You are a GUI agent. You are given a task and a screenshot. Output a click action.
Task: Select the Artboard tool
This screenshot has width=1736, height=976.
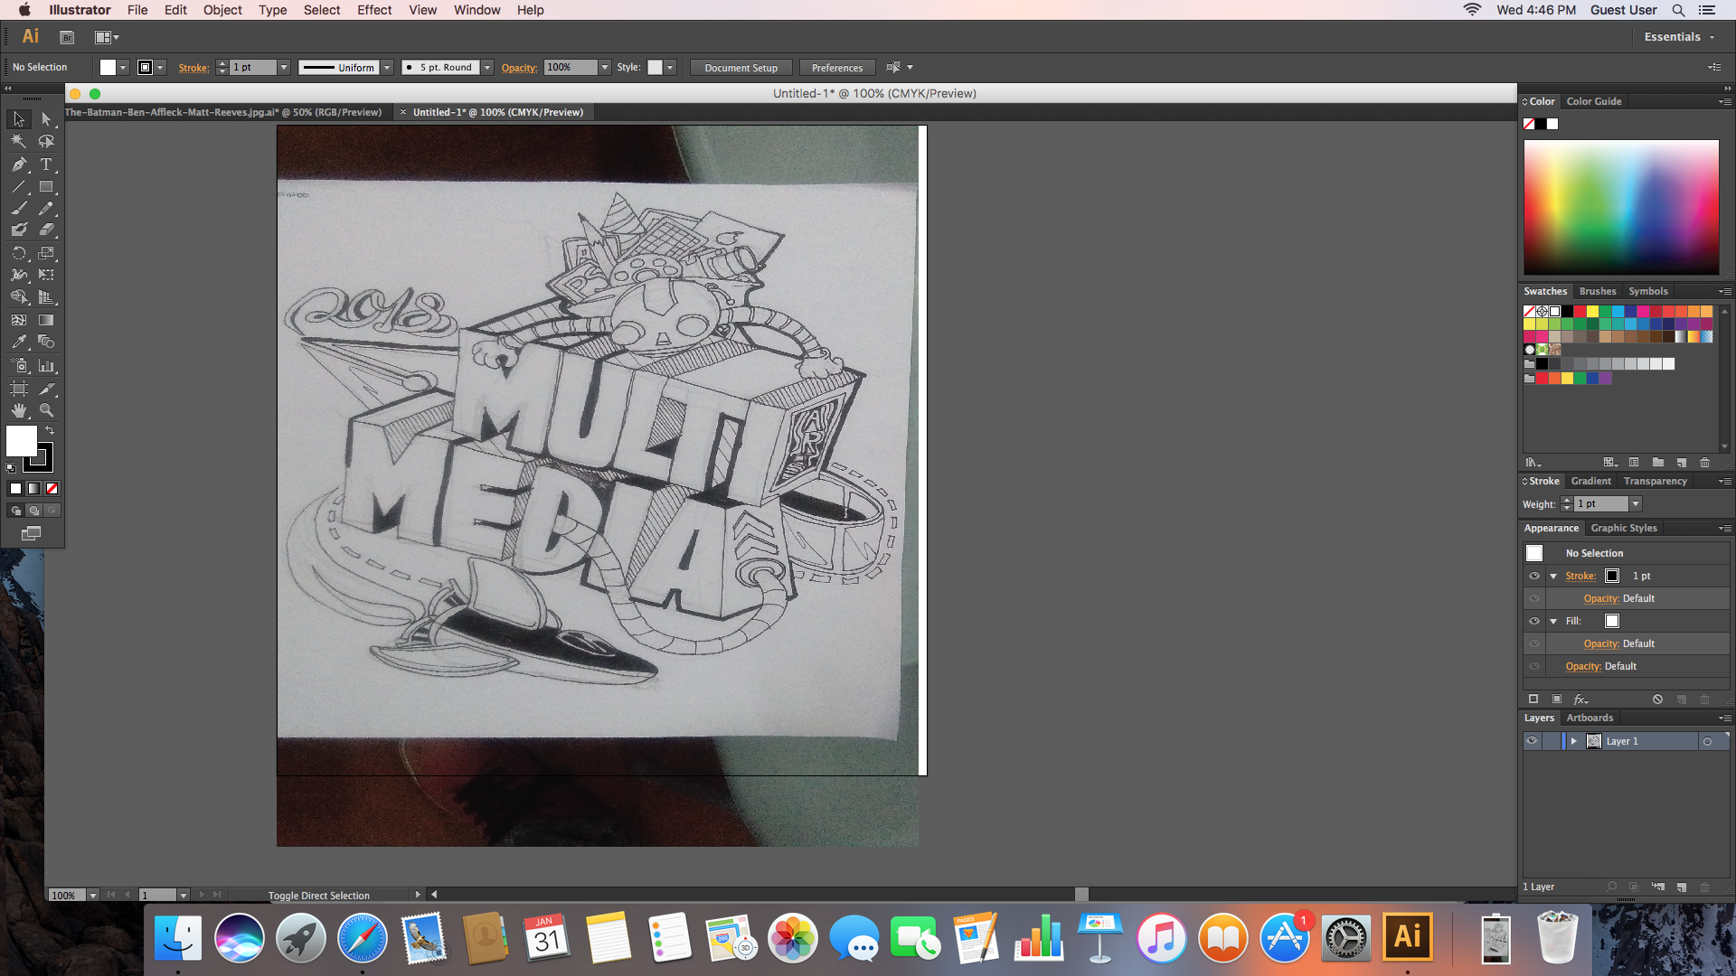pyautogui.click(x=18, y=389)
